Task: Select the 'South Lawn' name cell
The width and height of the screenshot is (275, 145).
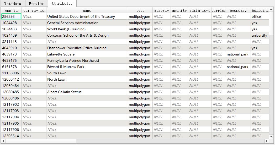Action: pyautogui.click(x=87, y=73)
